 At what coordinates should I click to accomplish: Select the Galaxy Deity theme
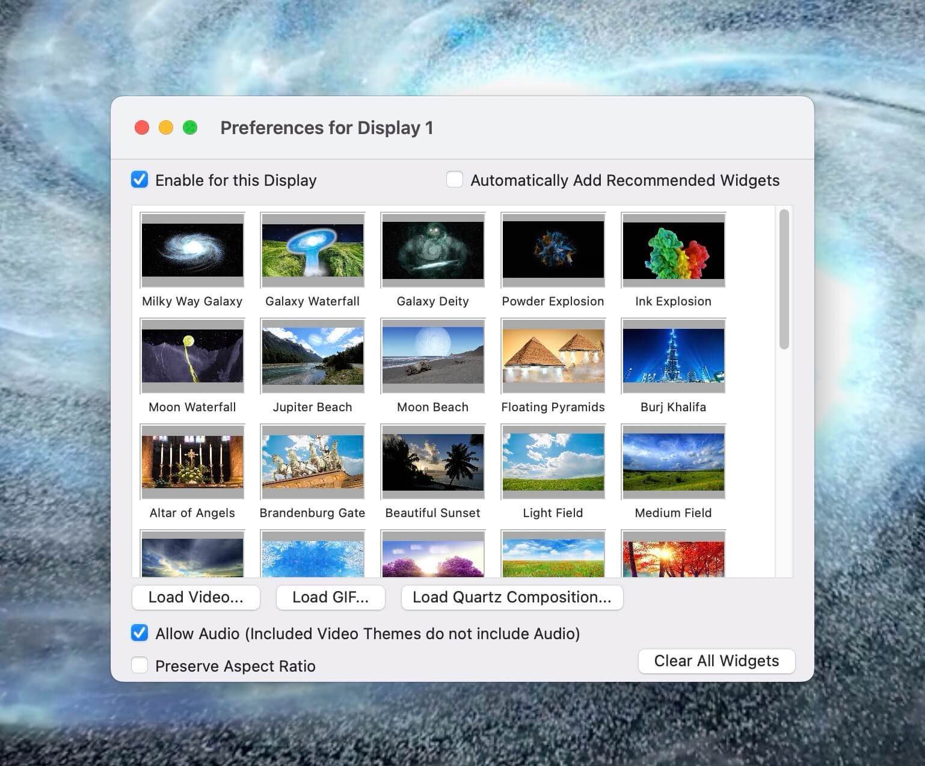click(432, 251)
